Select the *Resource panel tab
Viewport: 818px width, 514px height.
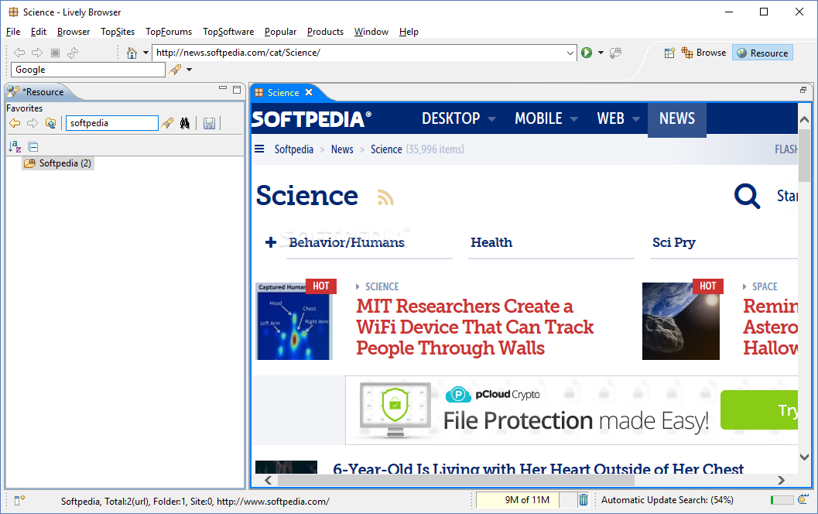[38, 92]
